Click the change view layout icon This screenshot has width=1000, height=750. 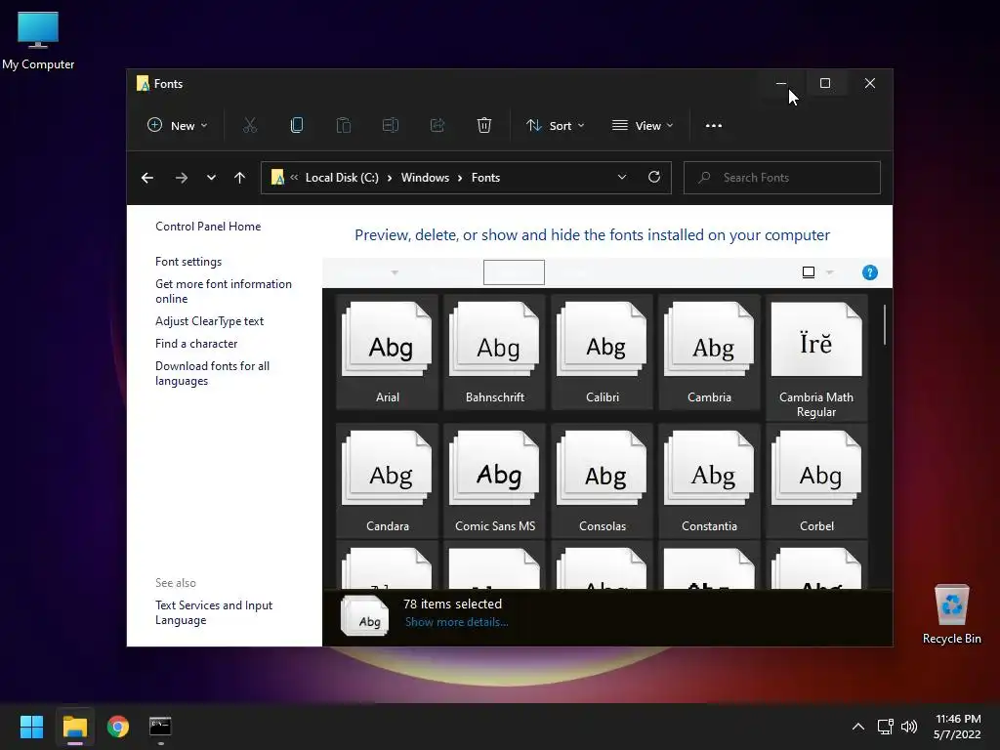pyautogui.click(x=809, y=273)
